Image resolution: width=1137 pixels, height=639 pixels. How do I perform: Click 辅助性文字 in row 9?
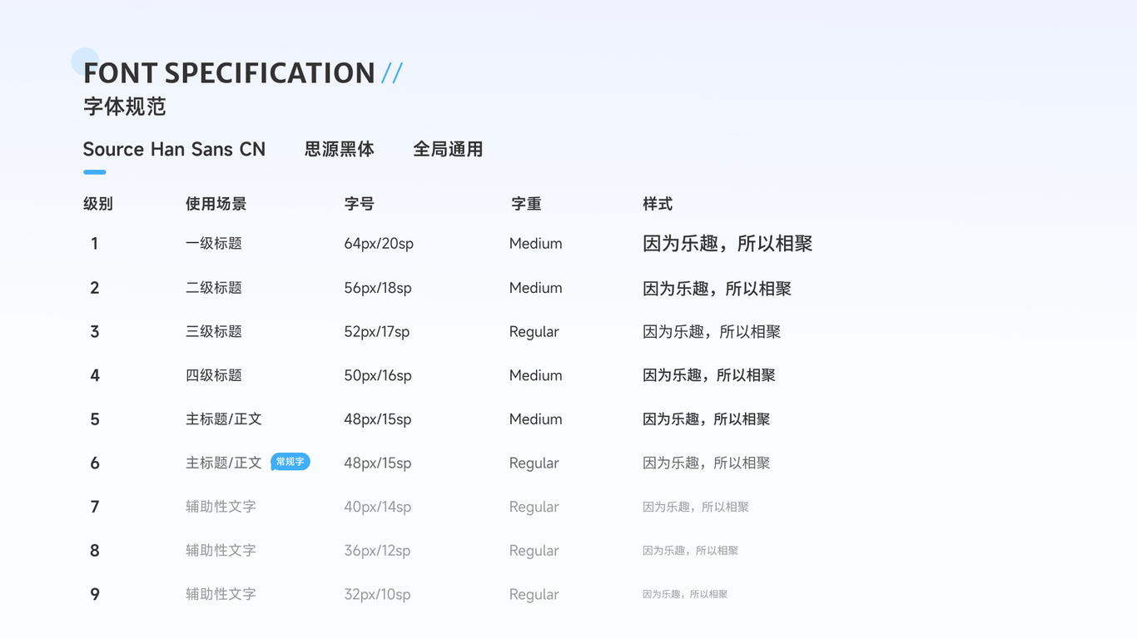point(221,594)
